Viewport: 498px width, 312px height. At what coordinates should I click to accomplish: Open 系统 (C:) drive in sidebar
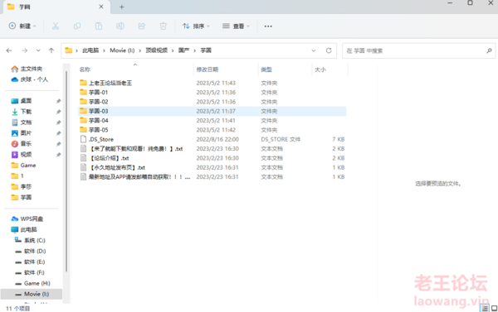(30, 241)
